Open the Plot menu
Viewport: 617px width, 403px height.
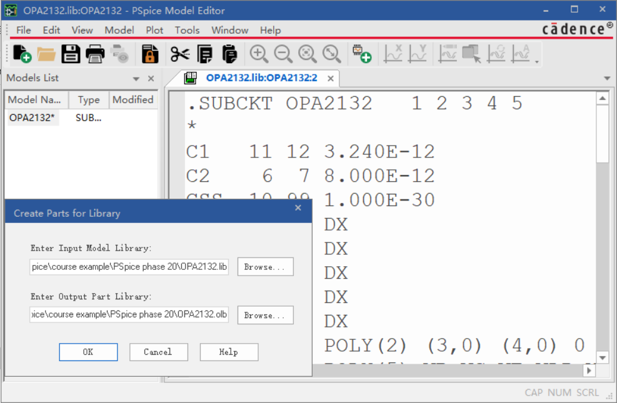click(154, 30)
